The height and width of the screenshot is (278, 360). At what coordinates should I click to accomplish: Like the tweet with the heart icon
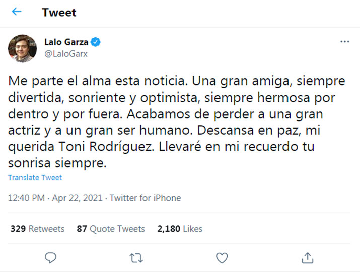point(222,258)
